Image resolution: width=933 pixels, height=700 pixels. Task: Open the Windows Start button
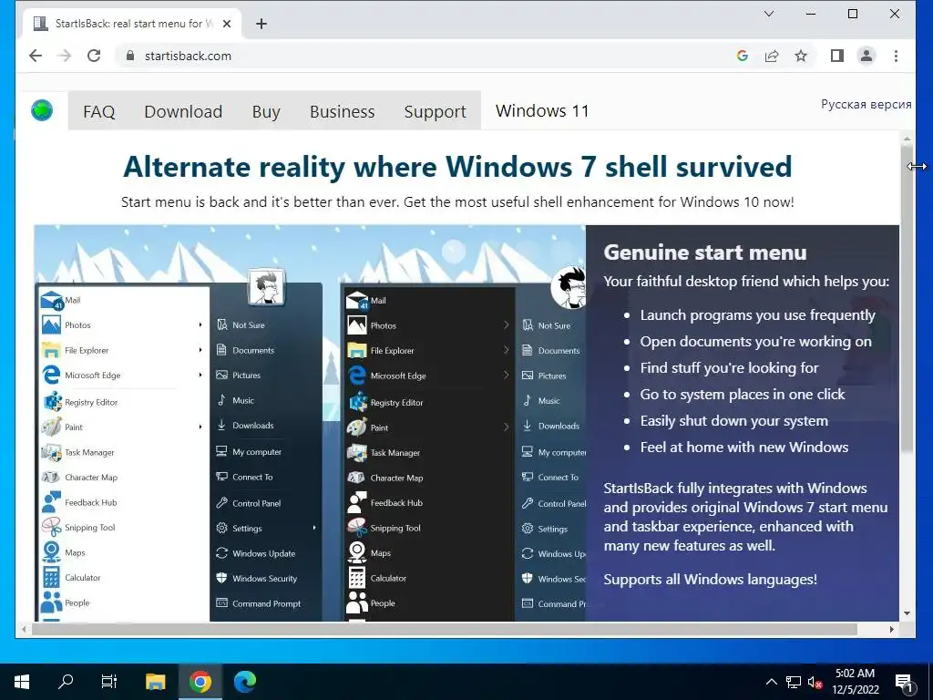tap(22, 682)
